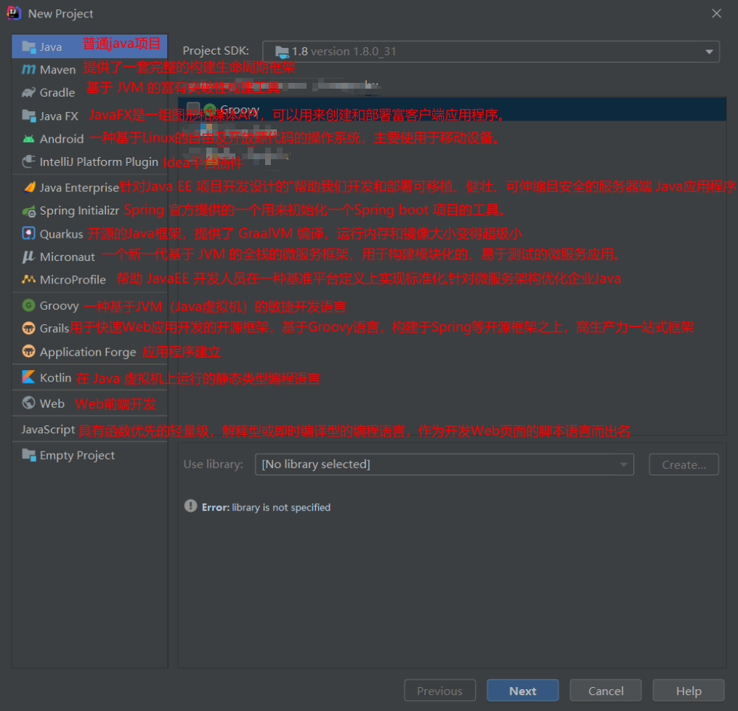This screenshot has width=738, height=711.
Task: Click the Application Forge icon
Action: [x=29, y=351]
